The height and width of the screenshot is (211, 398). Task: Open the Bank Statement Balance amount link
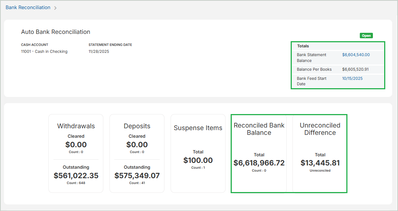(356, 55)
